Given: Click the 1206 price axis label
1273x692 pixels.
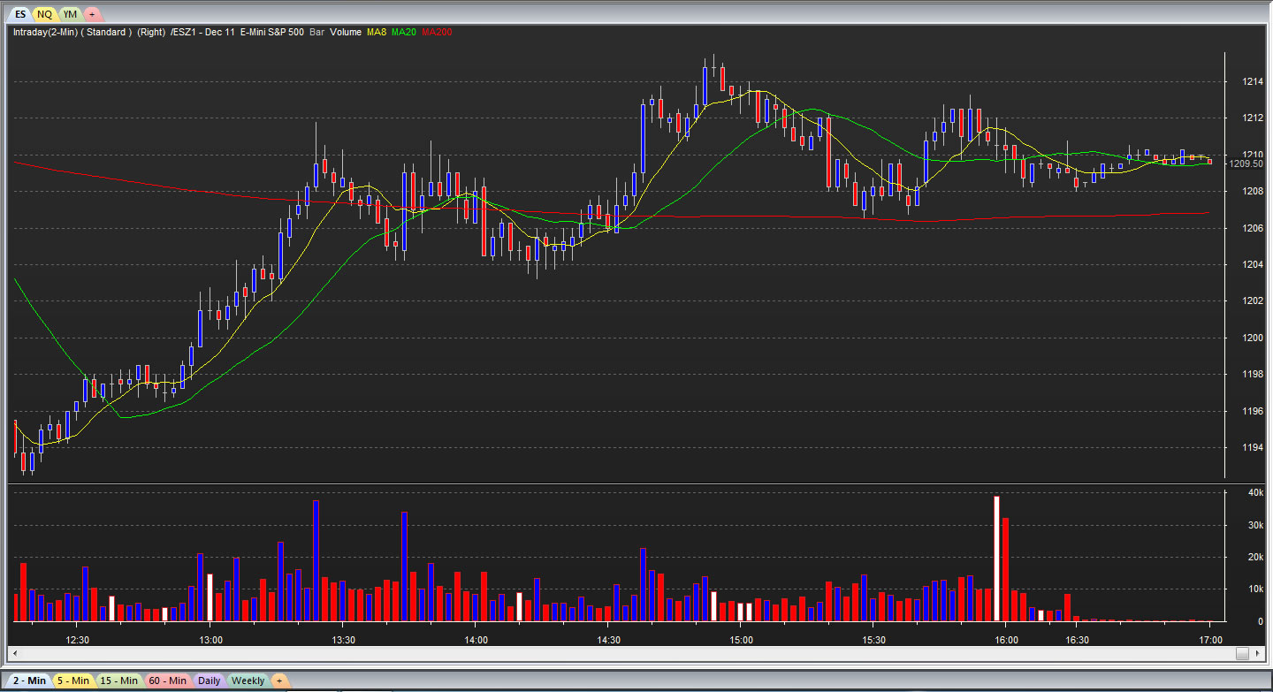Looking at the screenshot, I should click(x=1253, y=228).
